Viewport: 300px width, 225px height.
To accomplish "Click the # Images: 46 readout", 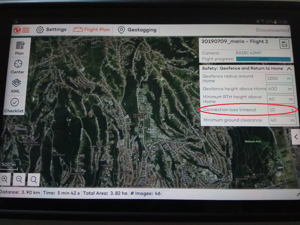I will [x=145, y=194].
